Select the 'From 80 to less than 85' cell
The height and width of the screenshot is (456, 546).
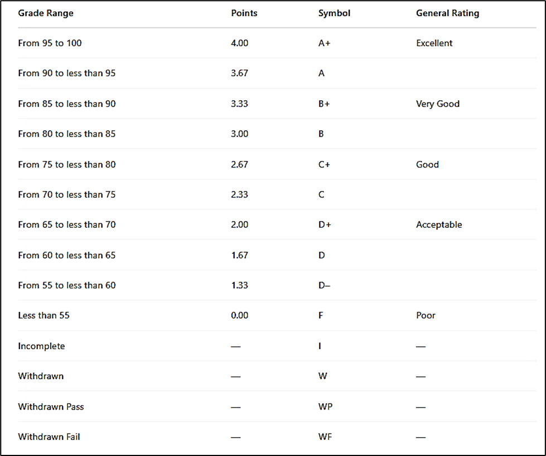(x=67, y=134)
